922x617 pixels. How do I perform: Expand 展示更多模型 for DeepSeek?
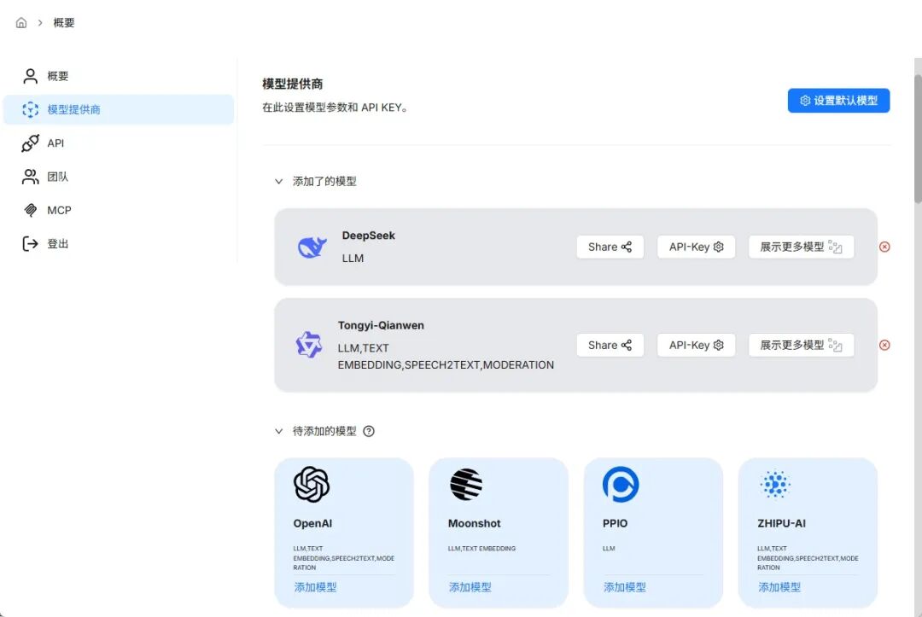click(x=801, y=247)
